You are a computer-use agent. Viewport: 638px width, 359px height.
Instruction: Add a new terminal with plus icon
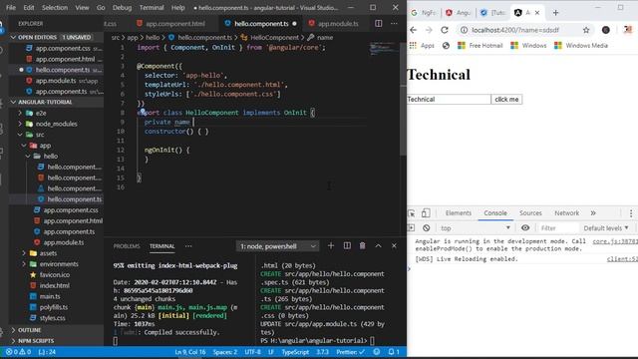click(x=331, y=246)
